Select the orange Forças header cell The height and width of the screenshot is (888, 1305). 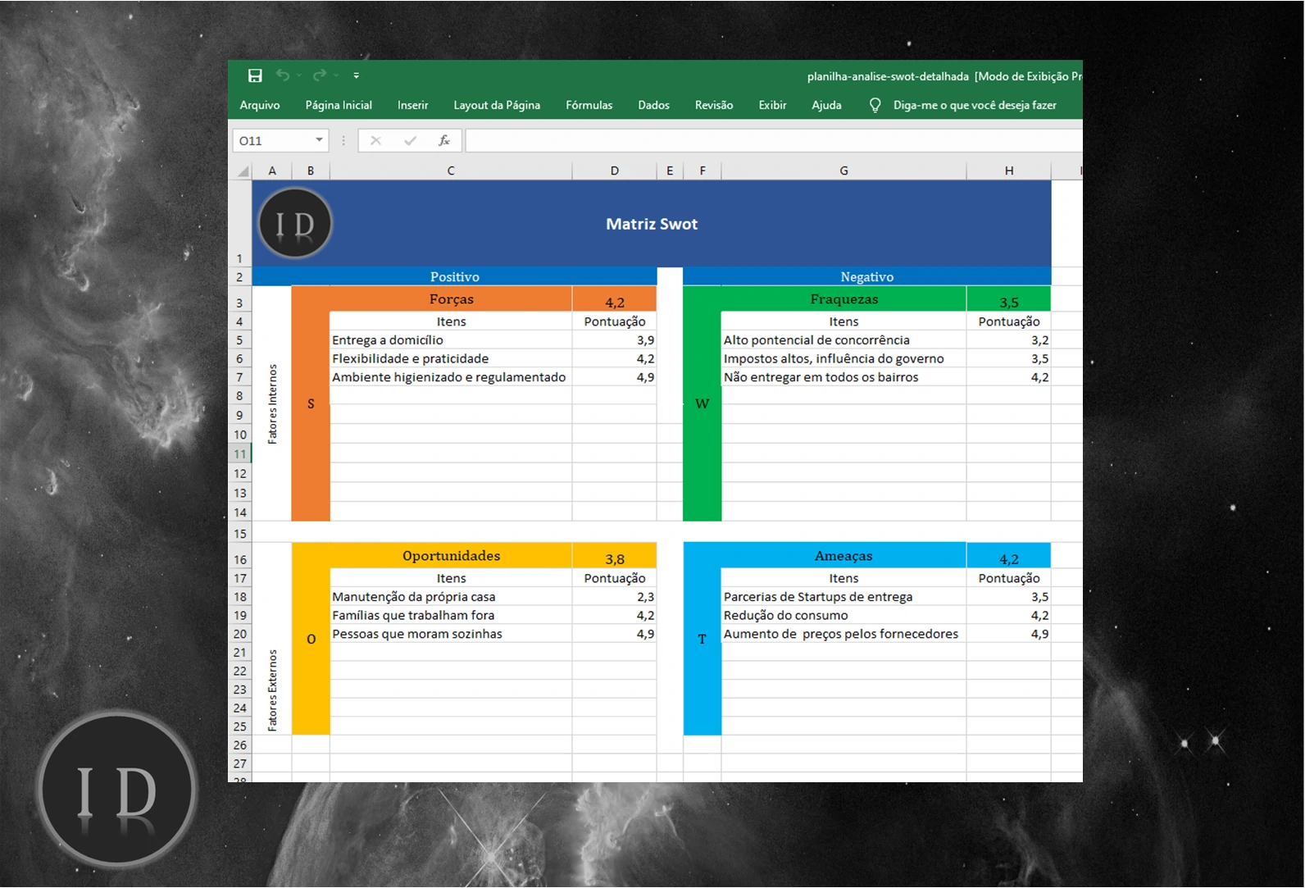(x=451, y=299)
